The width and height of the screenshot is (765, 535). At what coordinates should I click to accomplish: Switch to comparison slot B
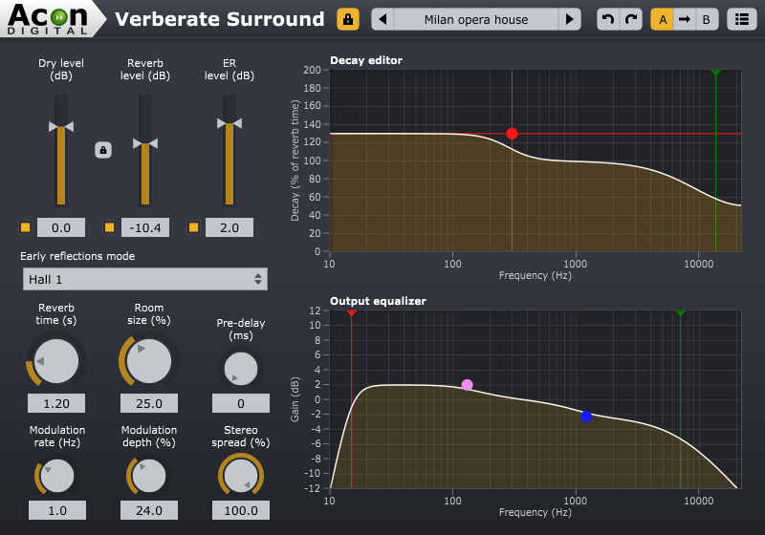[x=707, y=19]
